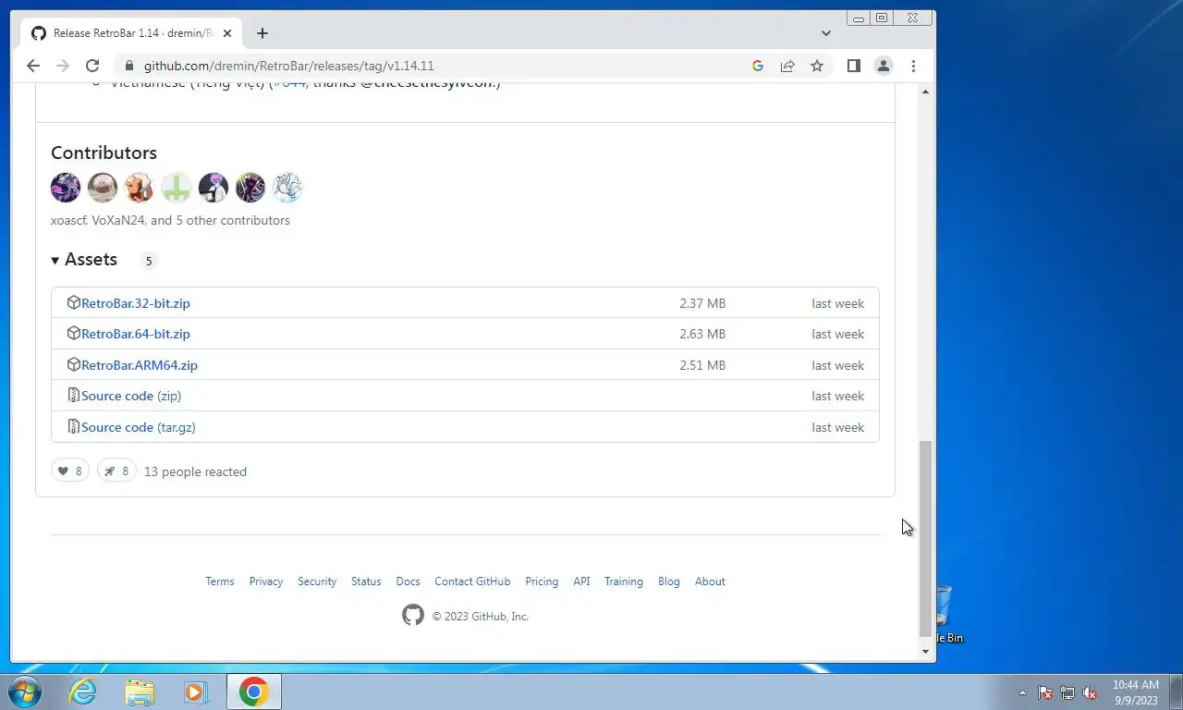Open Windows Explorer from taskbar
This screenshot has height=710, width=1183.
(x=140, y=692)
